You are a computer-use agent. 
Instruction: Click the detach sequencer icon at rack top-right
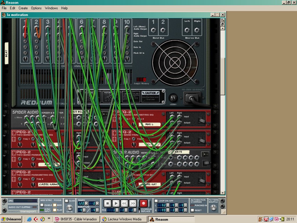222,20
